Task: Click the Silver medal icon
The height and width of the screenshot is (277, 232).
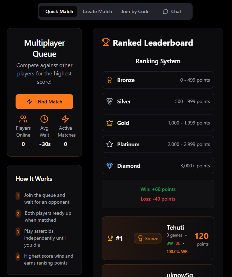Action: pyautogui.click(x=110, y=101)
